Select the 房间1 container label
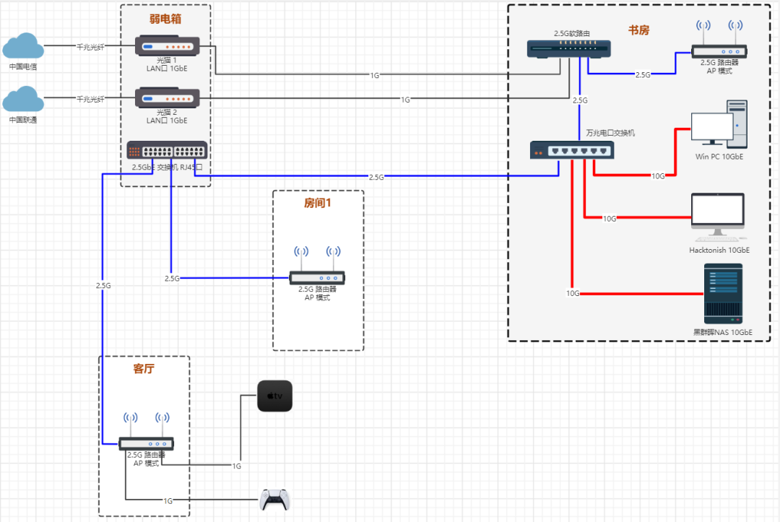Viewport: 780px width, 522px height. (x=317, y=203)
